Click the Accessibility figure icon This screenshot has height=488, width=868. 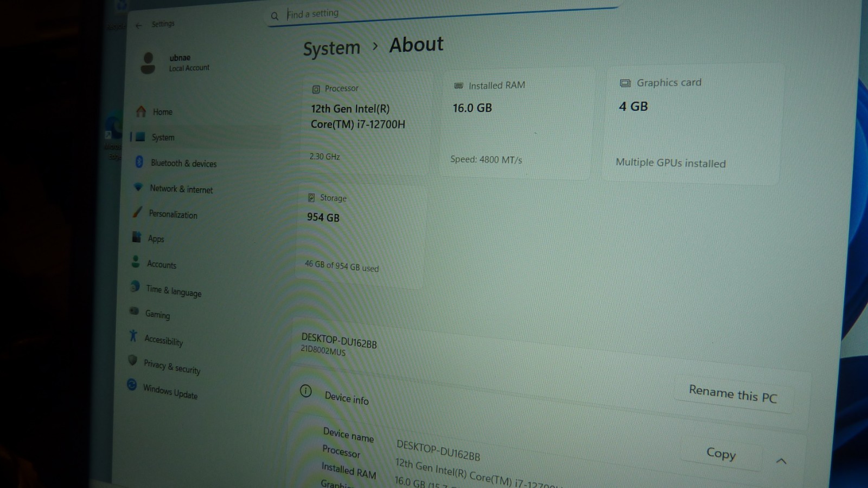tap(133, 336)
